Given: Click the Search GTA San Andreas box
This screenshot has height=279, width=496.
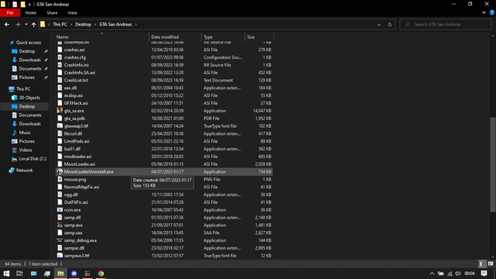Looking at the screenshot, I should click(x=446, y=24).
